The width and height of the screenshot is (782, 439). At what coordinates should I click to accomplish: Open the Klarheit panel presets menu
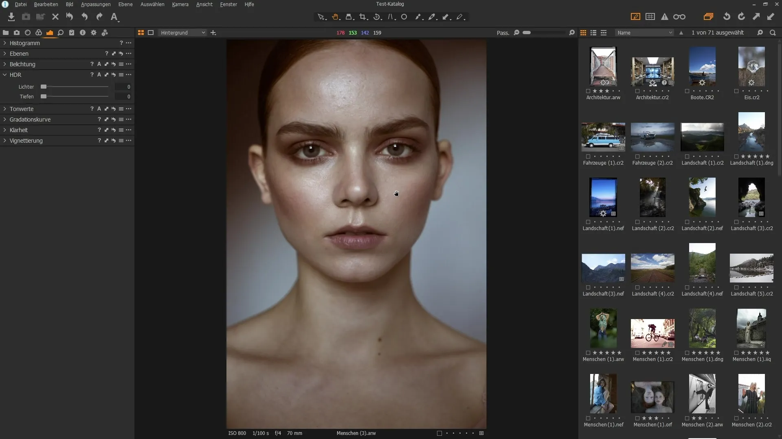[x=121, y=130]
